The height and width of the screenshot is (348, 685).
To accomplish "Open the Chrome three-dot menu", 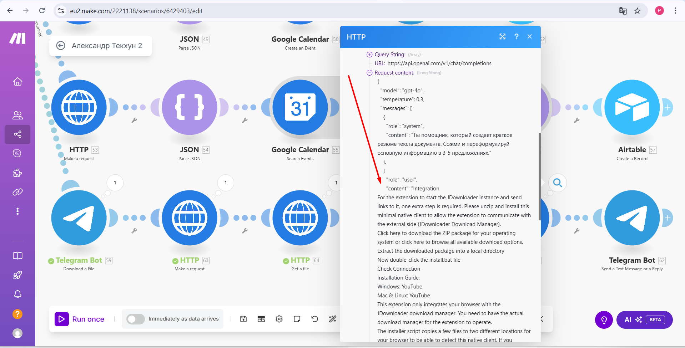I will pos(675,11).
